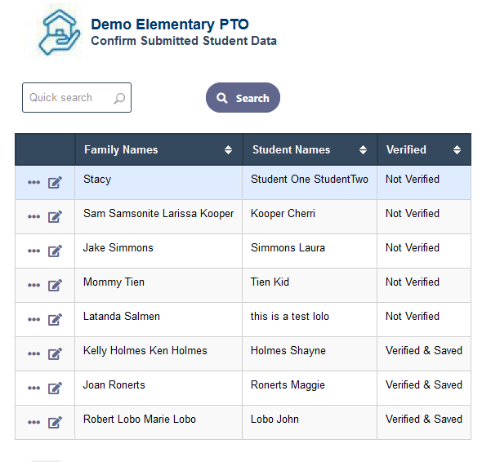The width and height of the screenshot is (482, 462).
Task: Sort by the Student Names column arrows
Action: 363,150
